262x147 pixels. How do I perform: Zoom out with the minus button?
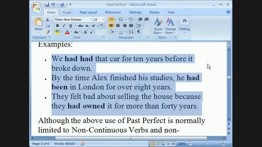click(x=190, y=144)
